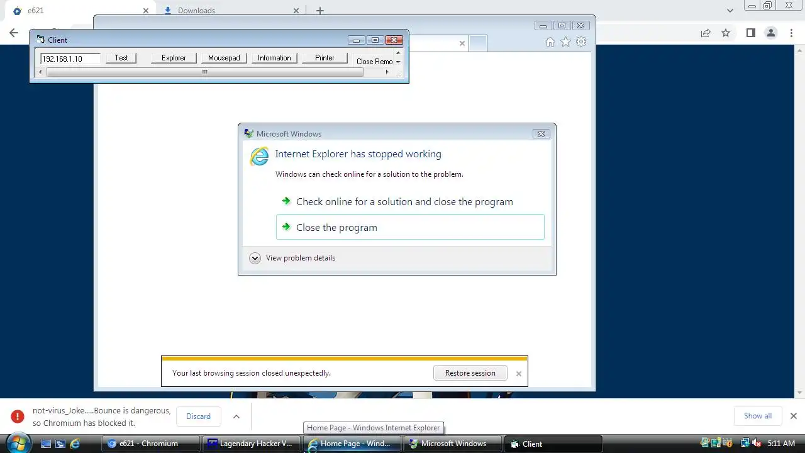Close the Chromium downloads bar

794,416
